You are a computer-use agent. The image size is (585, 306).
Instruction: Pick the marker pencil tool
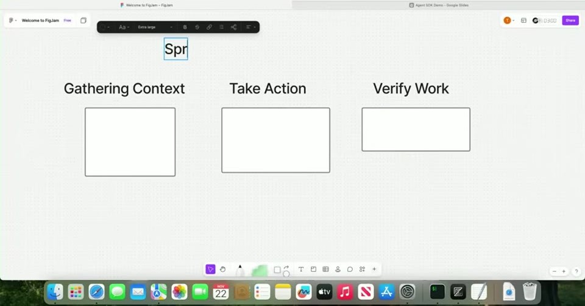point(240,271)
